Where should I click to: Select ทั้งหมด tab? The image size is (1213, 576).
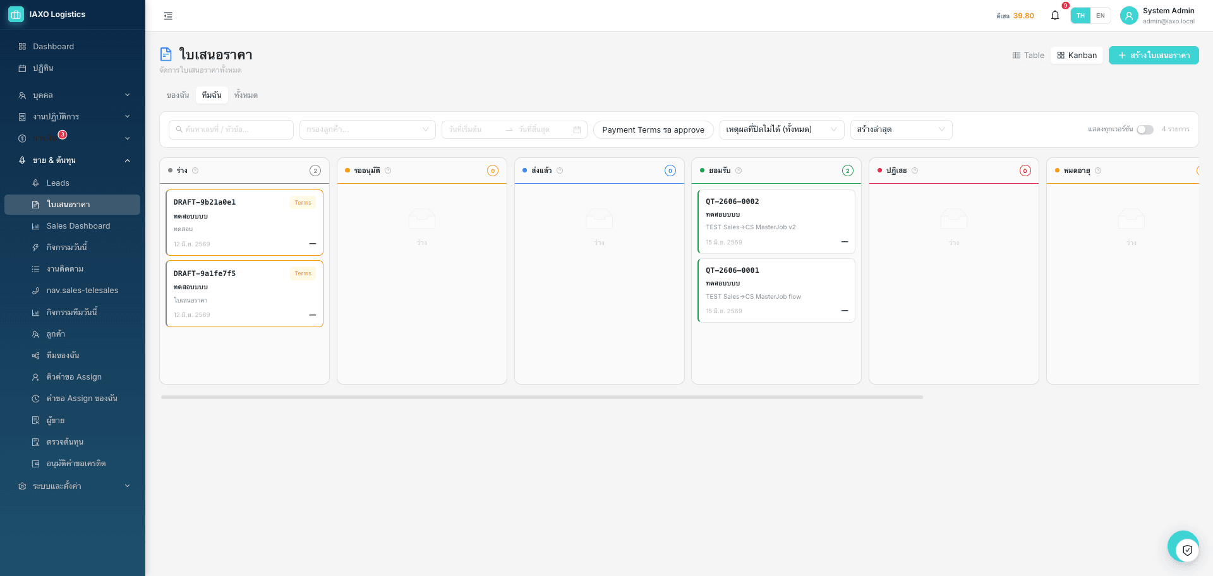[246, 95]
